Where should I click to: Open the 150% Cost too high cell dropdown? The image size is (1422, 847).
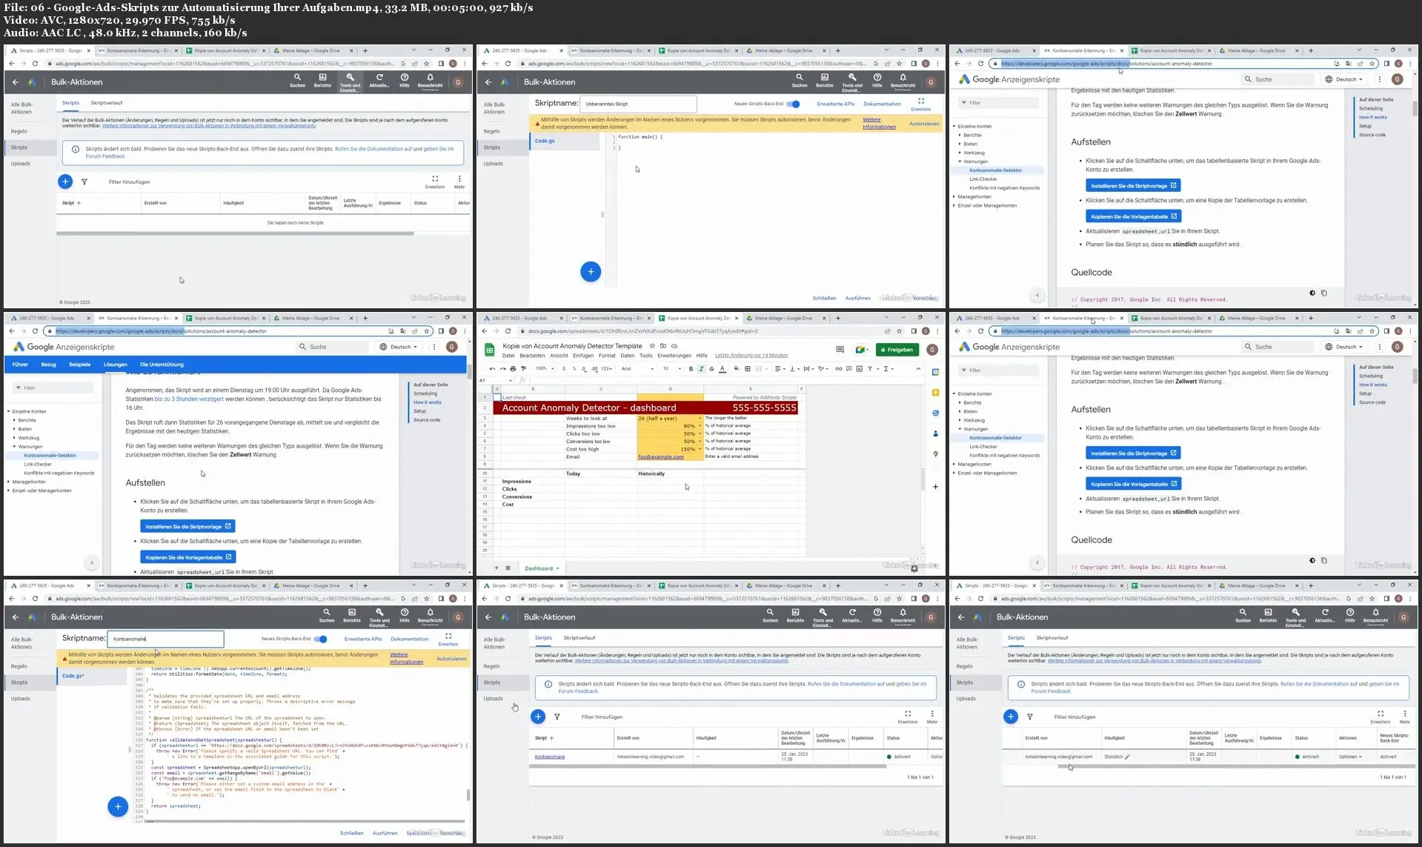point(700,449)
